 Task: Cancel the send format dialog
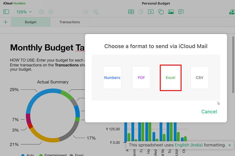[x=209, y=112]
